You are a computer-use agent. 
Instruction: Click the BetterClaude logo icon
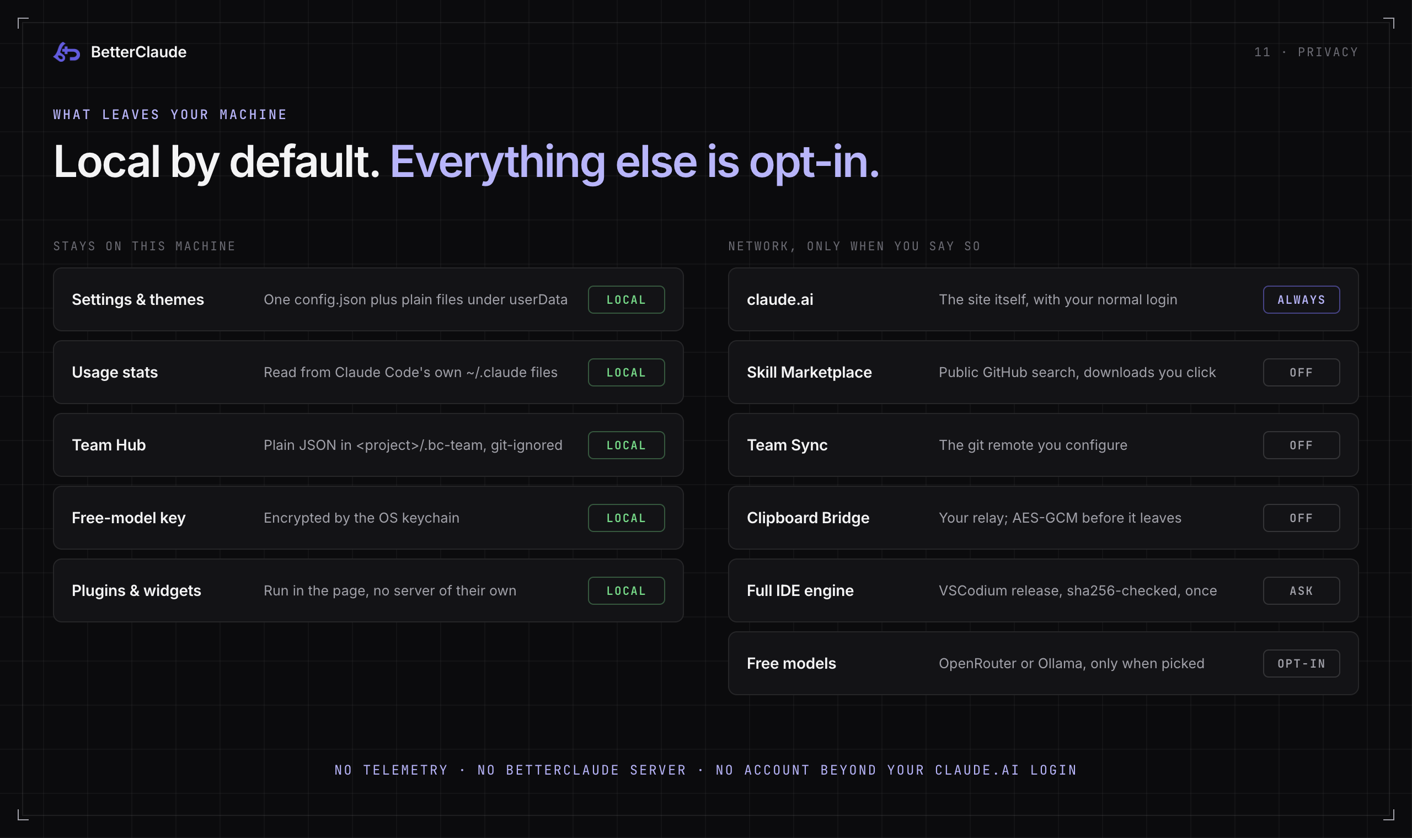pyautogui.click(x=67, y=52)
